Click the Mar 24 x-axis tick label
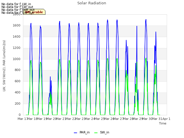184x138 pixels. (x=90, y=119)
